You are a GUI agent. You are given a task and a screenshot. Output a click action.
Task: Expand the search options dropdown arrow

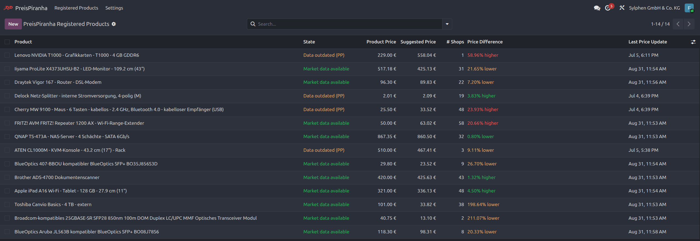pyautogui.click(x=447, y=24)
